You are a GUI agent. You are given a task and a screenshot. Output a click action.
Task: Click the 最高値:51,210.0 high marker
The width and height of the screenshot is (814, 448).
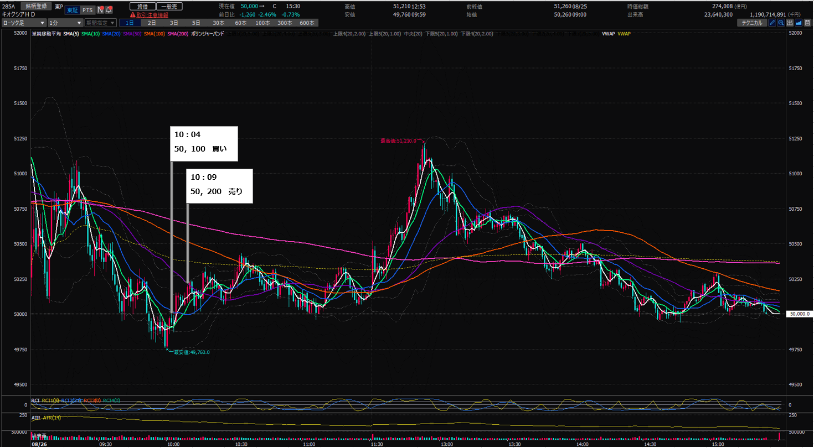point(398,141)
